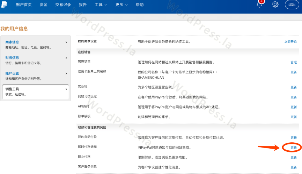
Task: Click 更新 for 营业税
Action: [x=294, y=87]
